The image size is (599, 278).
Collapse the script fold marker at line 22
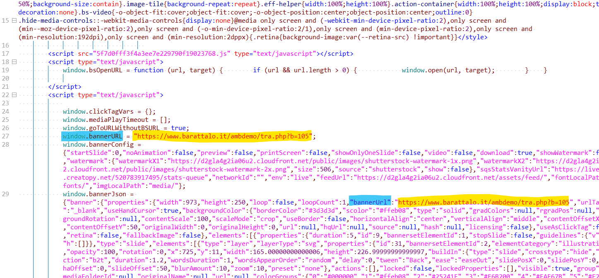(x=14, y=95)
